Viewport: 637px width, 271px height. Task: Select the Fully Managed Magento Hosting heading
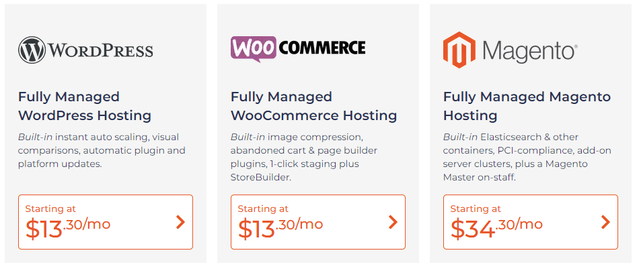click(527, 106)
